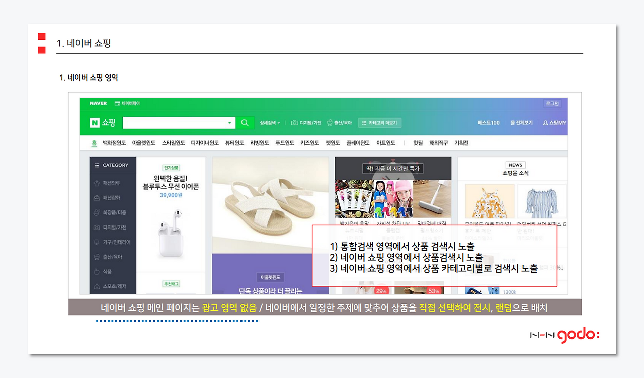Click the 딱! 지금 이 시간만 특가 banner
Image resolution: width=644 pixels, height=378 pixels.
tap(393, 168)
